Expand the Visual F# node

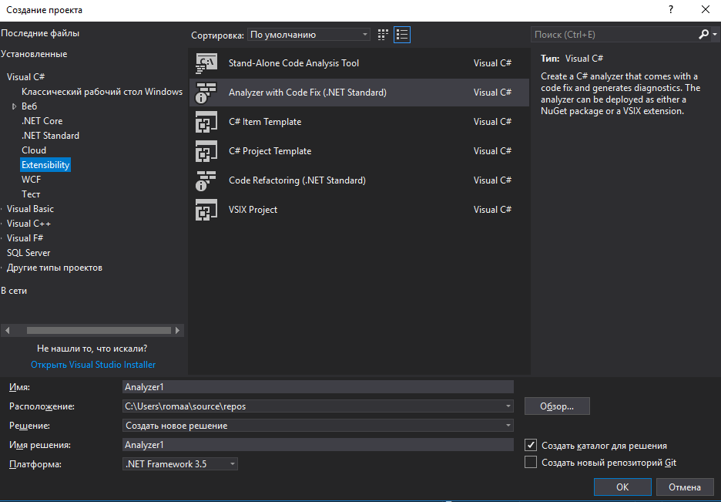pos(2,239)
